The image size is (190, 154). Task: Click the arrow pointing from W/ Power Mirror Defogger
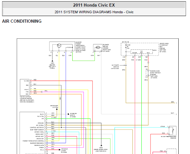pos(123,65)
